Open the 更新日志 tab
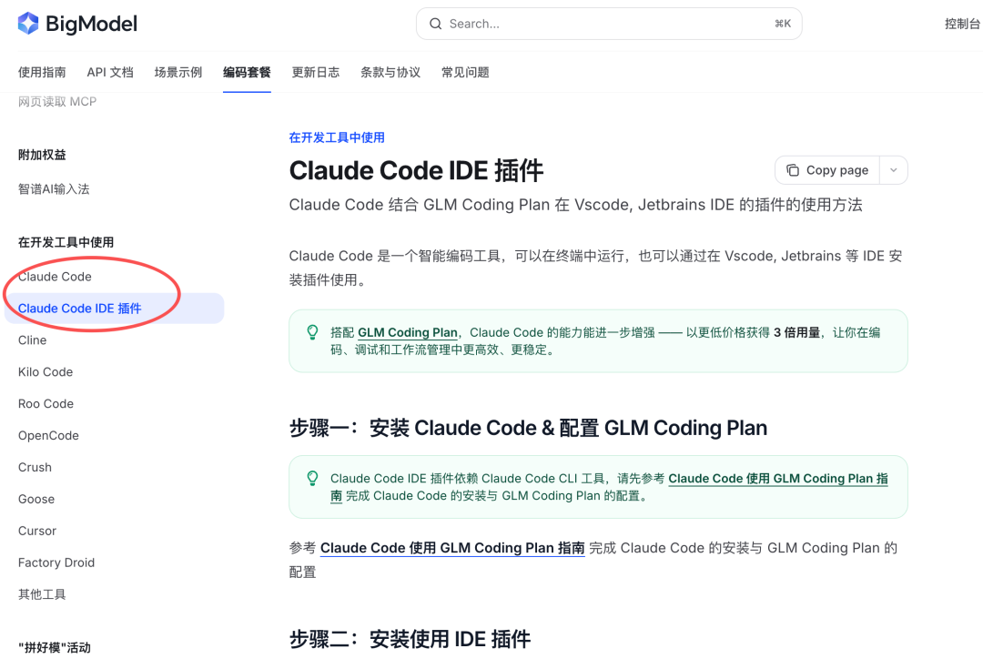 315,72
